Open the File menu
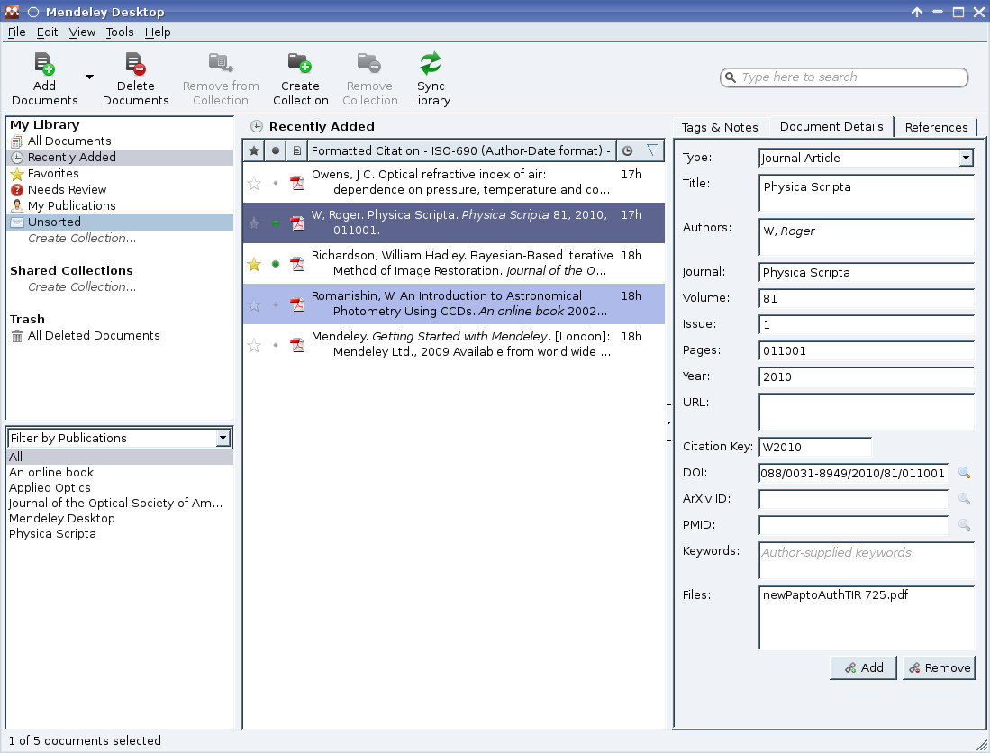990x753 pixels. point(16,32)
